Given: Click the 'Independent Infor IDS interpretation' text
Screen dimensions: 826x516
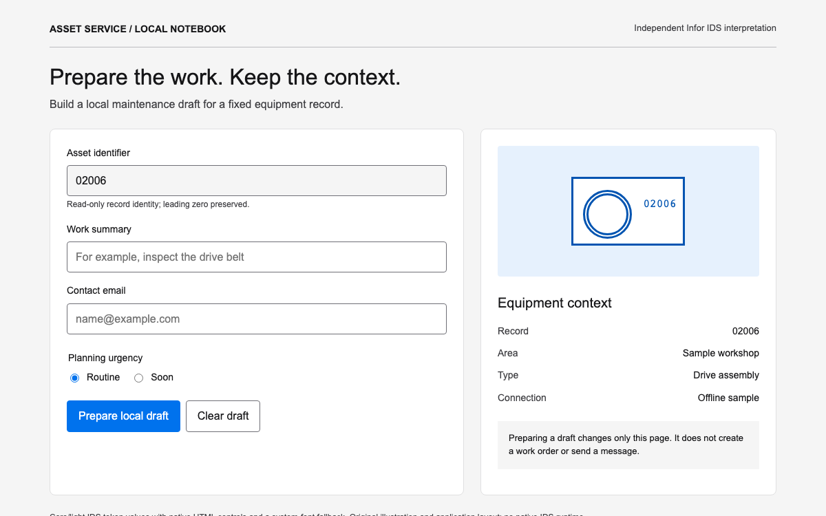Looking at the screenshot, I should click(705, 28).
